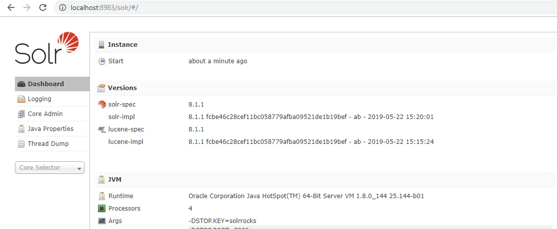Image resolution: width=557 pixels, height=229 pixels.
Task: Click the -DSTOP.KEY=solrrocks argument
Action: [x=222, y=221]
